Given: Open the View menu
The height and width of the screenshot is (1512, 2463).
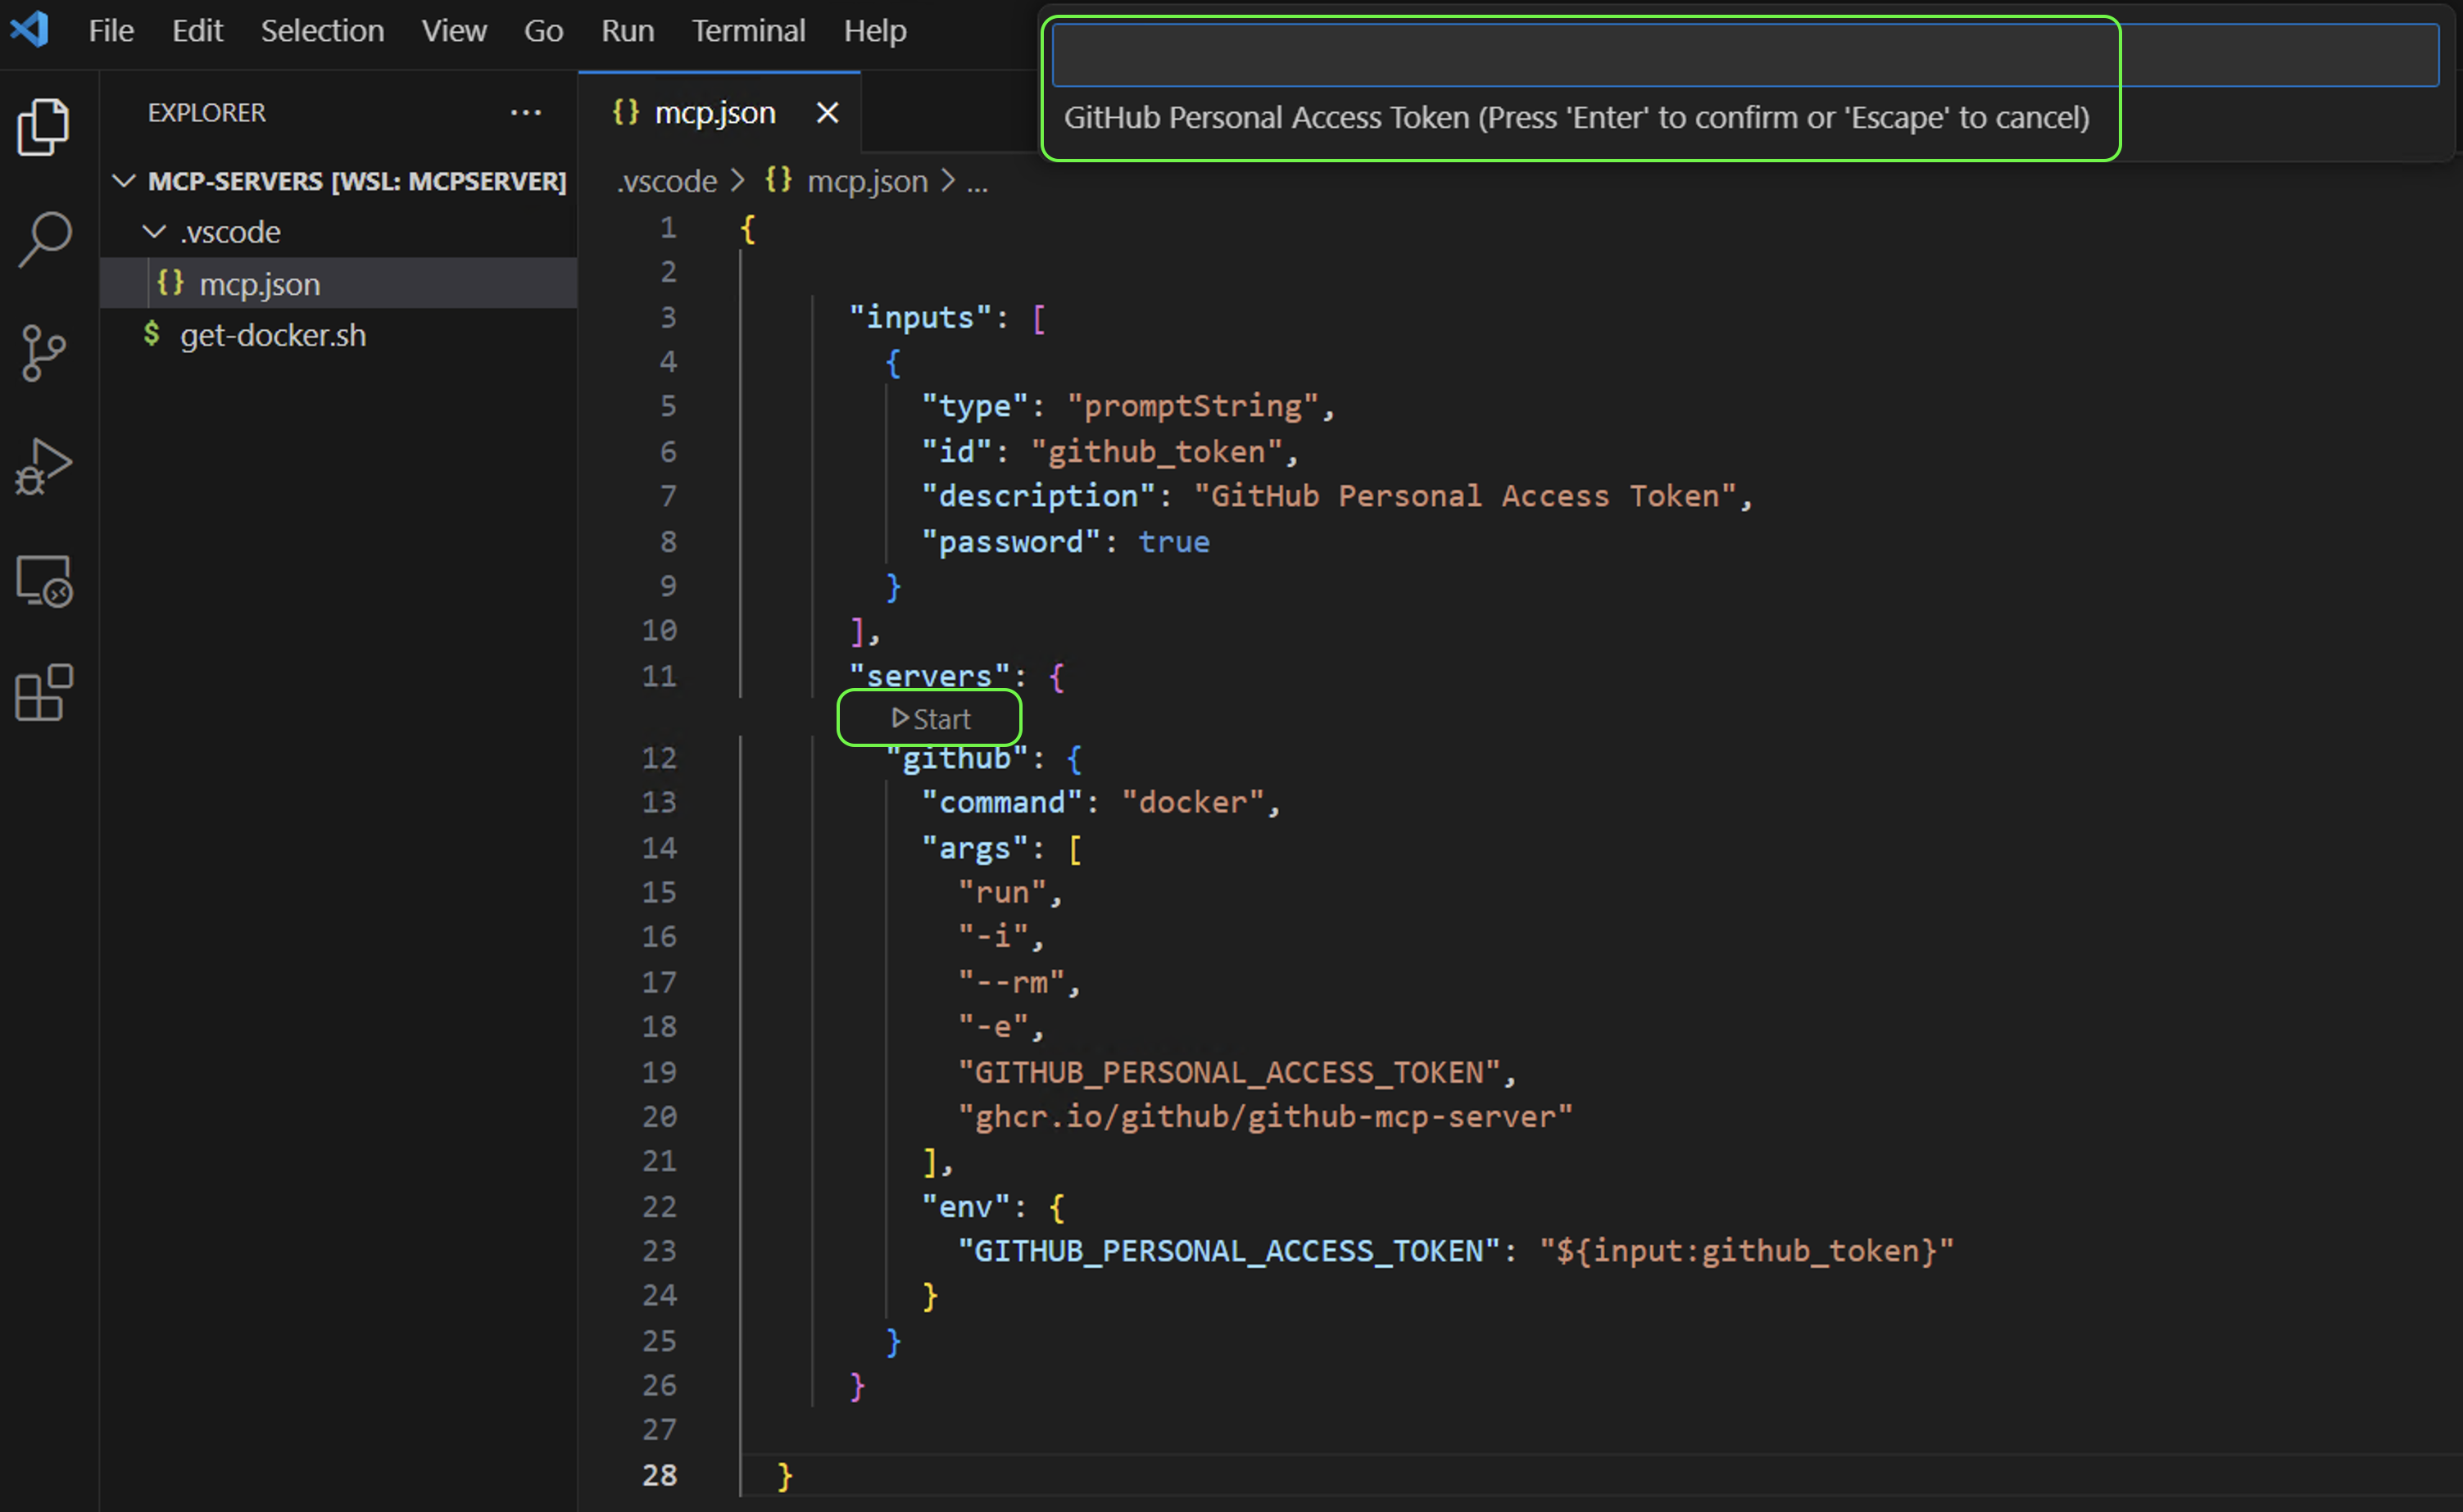Looking at the screenshot, I should (454, 30).
